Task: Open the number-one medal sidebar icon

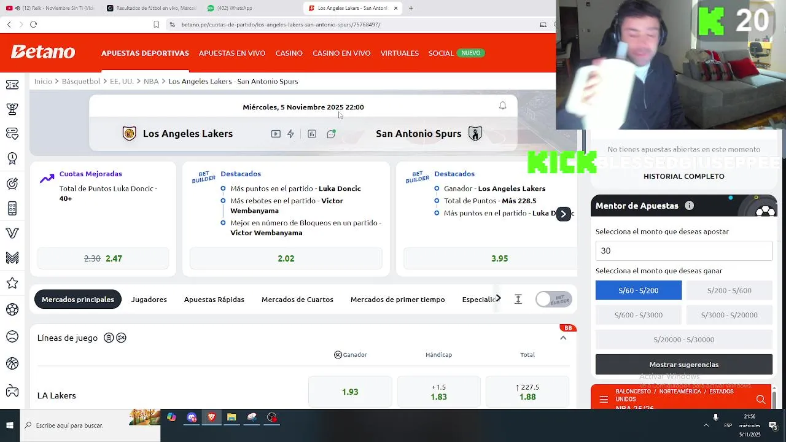Action: click(12, 158)
